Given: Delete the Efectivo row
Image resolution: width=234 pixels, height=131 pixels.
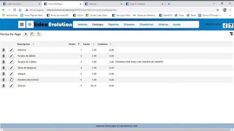Looking at the screenshot, I should (4, 50).
